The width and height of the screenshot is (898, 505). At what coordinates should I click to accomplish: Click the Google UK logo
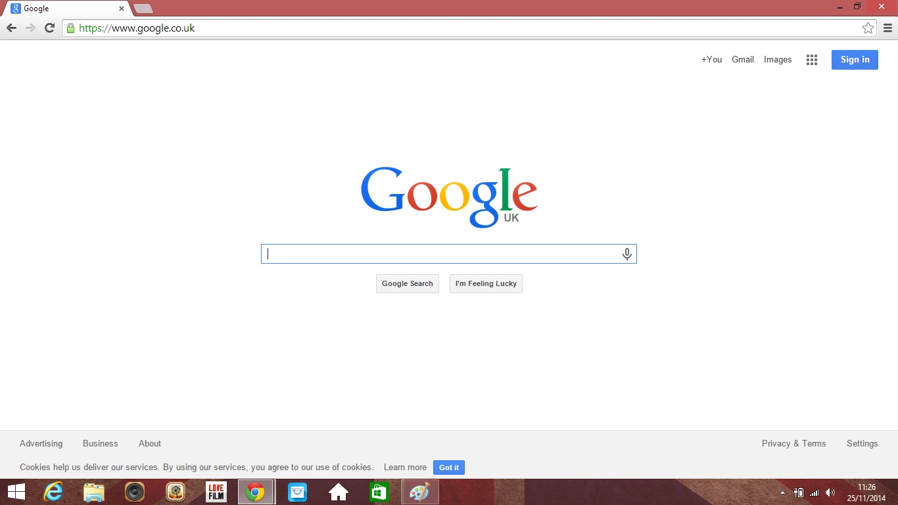click(449, 197)
